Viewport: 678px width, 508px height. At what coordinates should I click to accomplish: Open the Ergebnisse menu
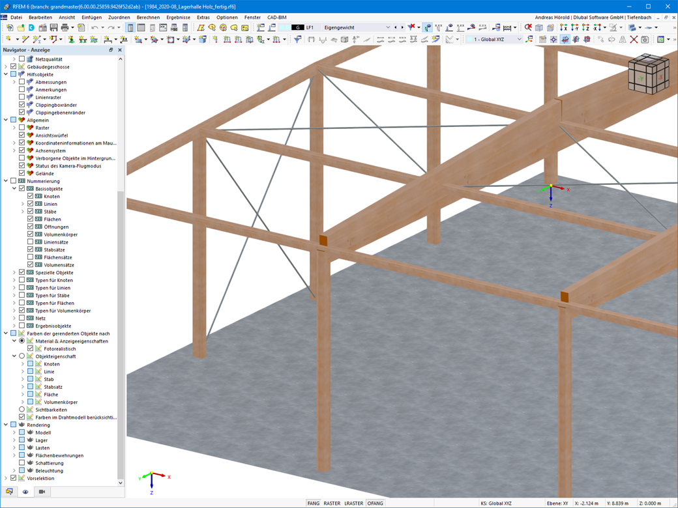click(178, 17)
